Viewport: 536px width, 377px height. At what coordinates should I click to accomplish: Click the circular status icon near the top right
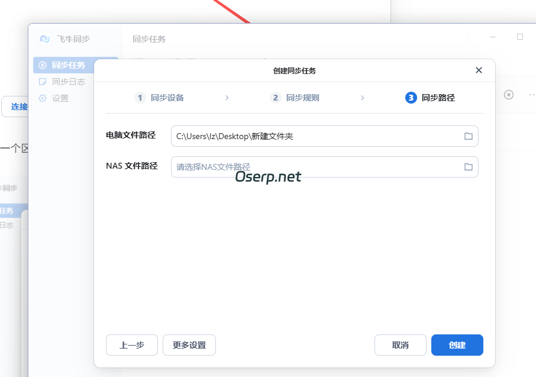[x=509, y=94]
